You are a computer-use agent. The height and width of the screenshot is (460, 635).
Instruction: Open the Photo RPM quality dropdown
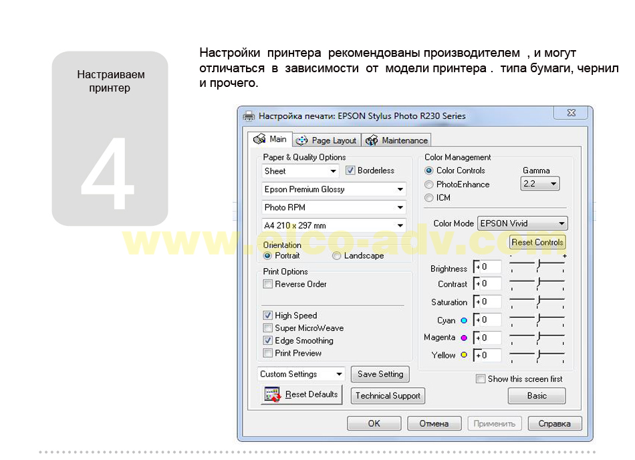[x=334, y=207]
